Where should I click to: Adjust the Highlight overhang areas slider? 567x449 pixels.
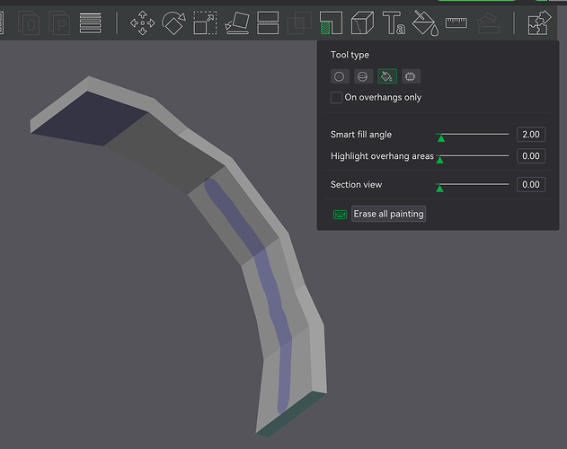point(473,156)
